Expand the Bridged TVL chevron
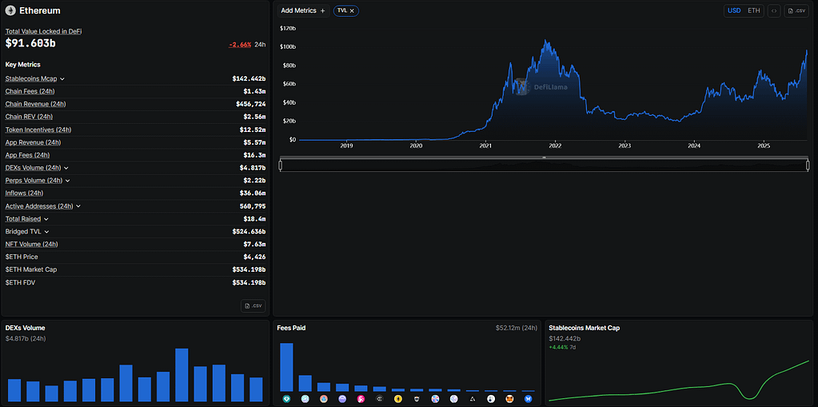Screen dimensions: 818x407 point(46,232)
